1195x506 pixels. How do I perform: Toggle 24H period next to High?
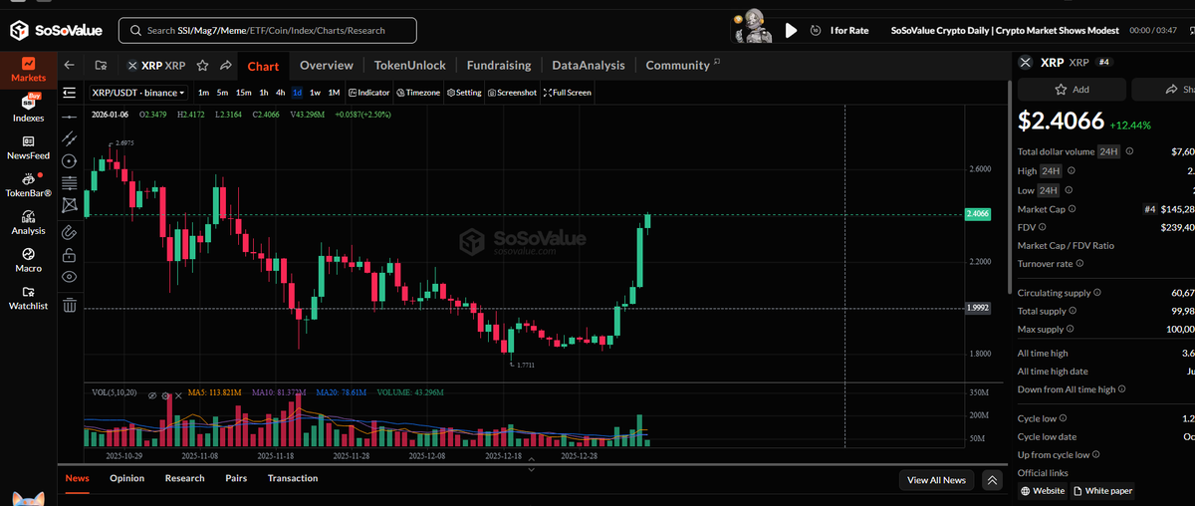click(1051, 171)
